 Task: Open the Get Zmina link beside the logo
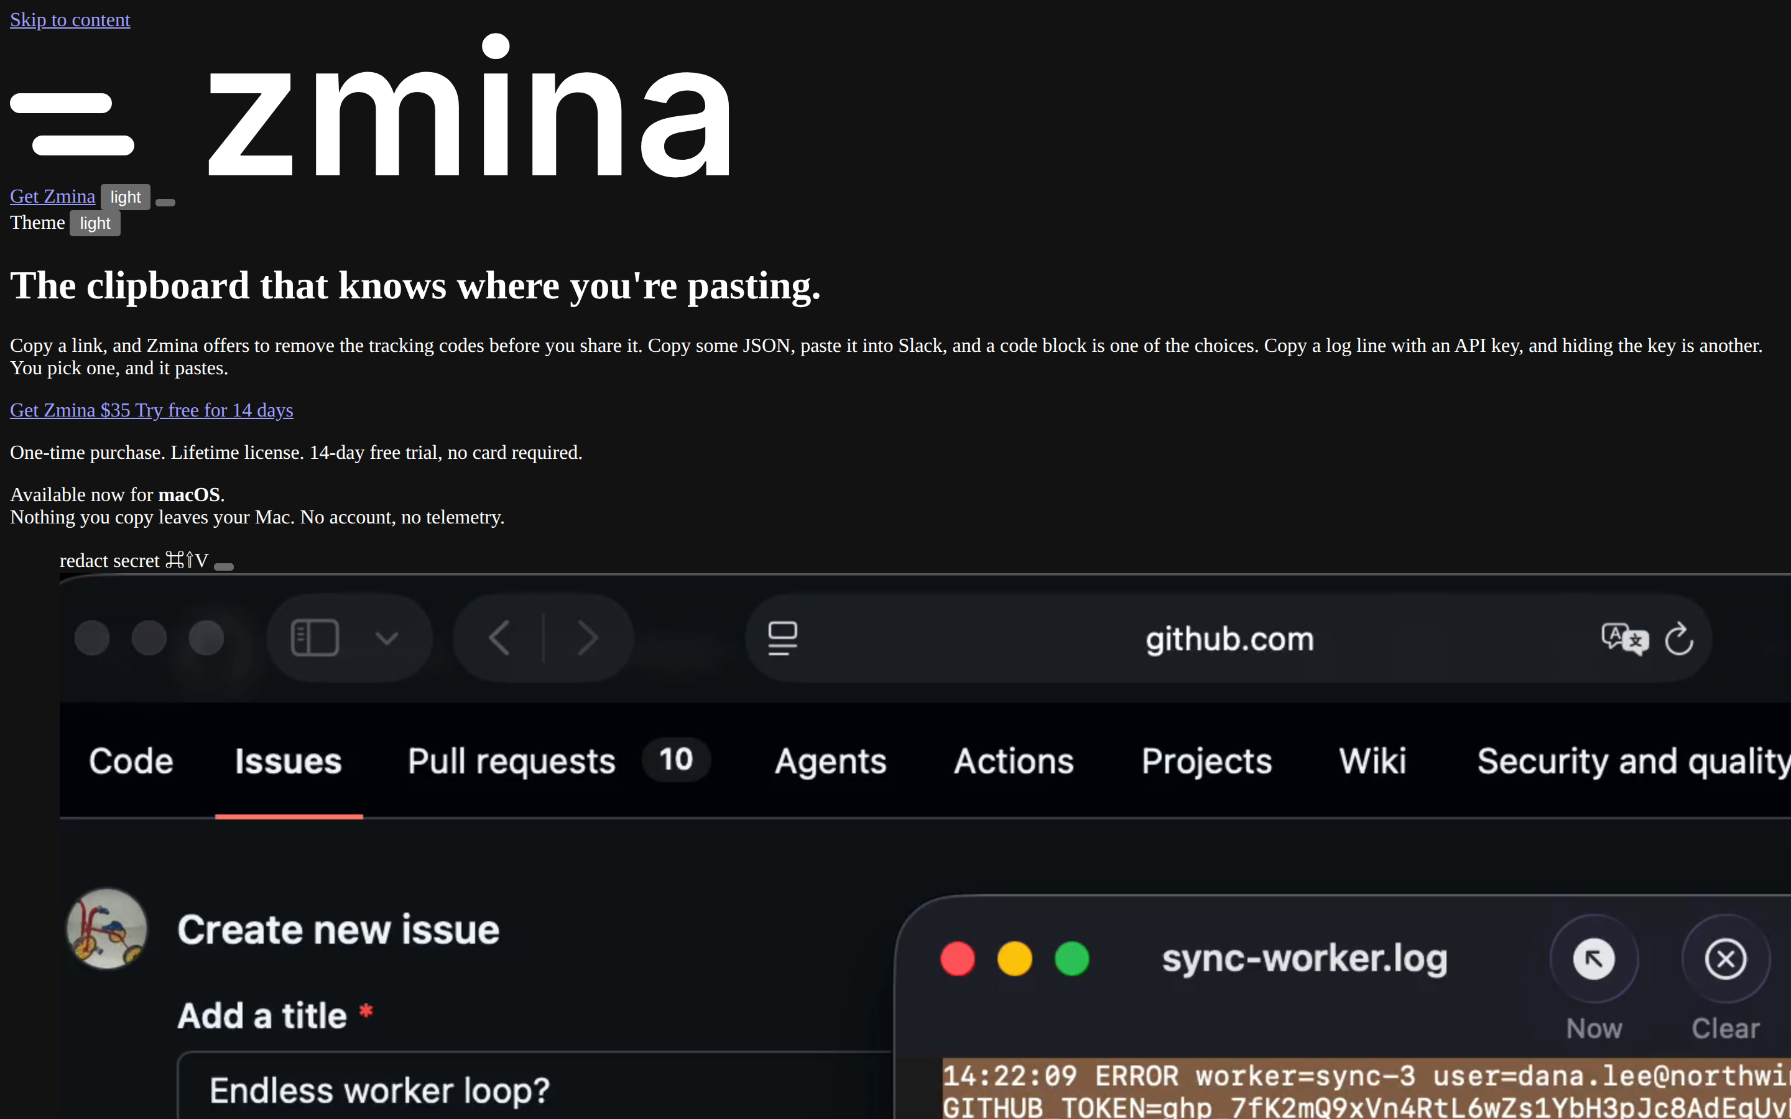pyautogui.click(x=52, y=196)
